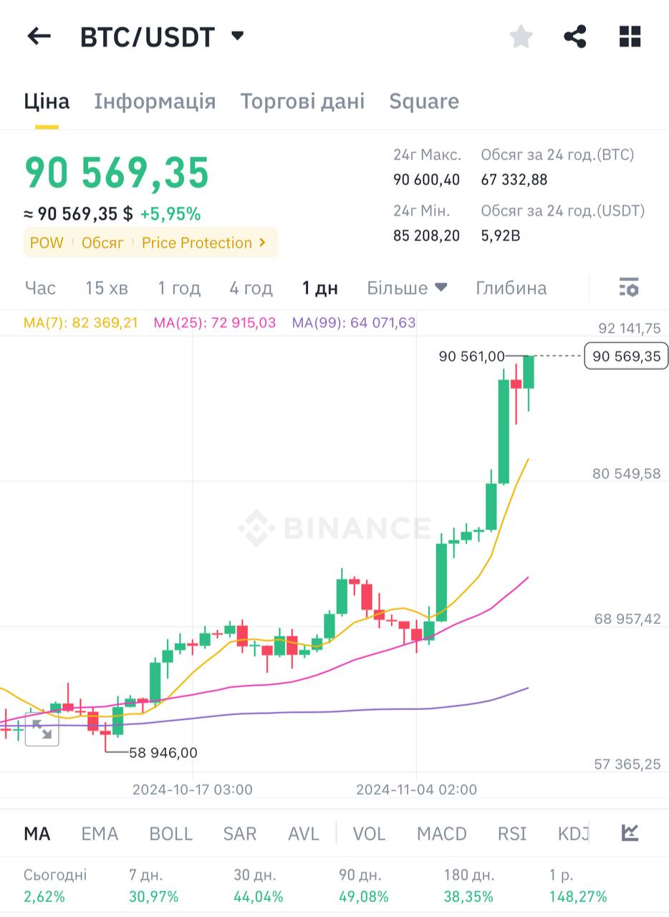
Task: Switch the chart to 4 год interval
Action: click(x=251, y=288)
